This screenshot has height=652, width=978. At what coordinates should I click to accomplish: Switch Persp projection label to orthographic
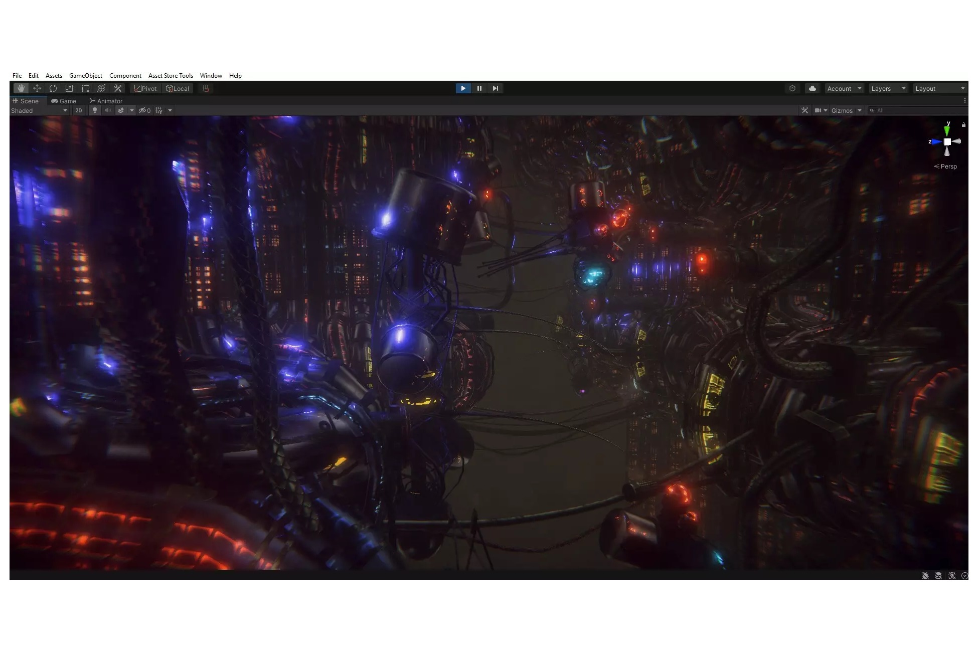(x=945, y=167)
